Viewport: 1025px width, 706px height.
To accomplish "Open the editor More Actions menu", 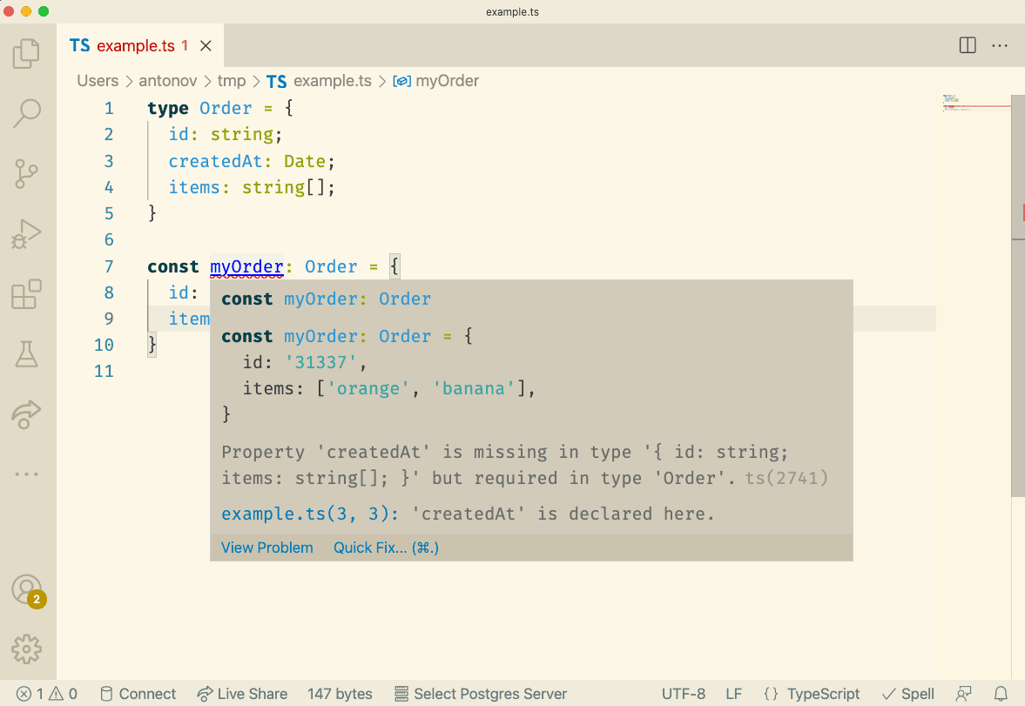I will coord(999,45).
